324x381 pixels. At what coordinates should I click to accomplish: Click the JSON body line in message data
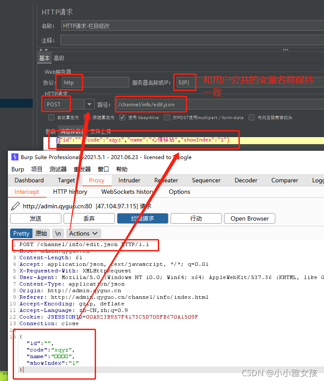(143, 140)
